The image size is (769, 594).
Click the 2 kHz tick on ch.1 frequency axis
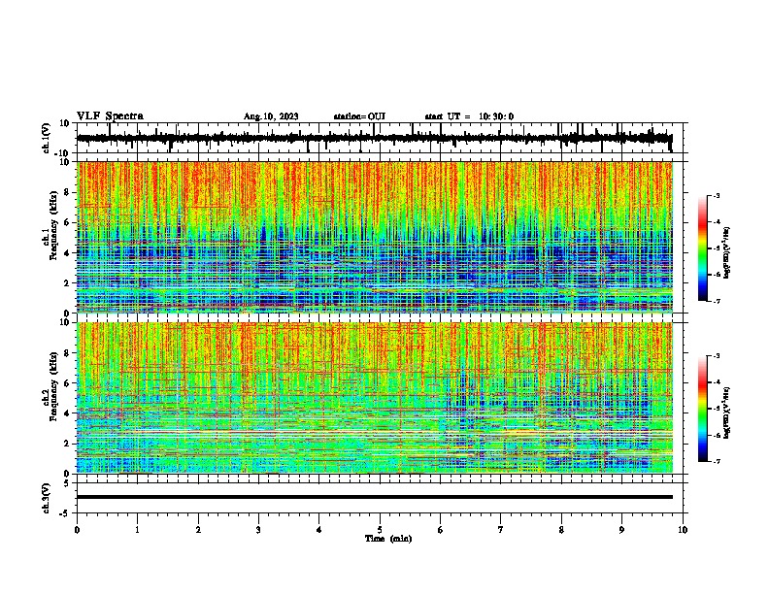coord(67,283)
